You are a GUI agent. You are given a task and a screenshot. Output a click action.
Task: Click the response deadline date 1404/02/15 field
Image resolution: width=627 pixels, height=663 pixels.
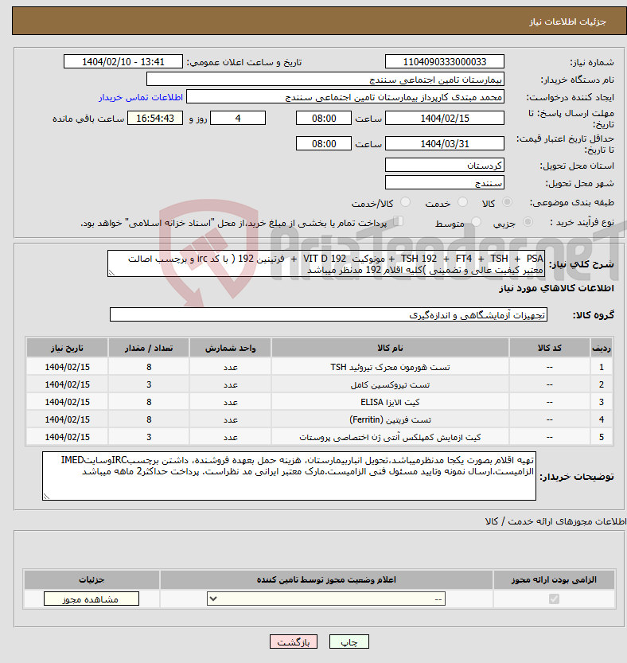[444, 118]
